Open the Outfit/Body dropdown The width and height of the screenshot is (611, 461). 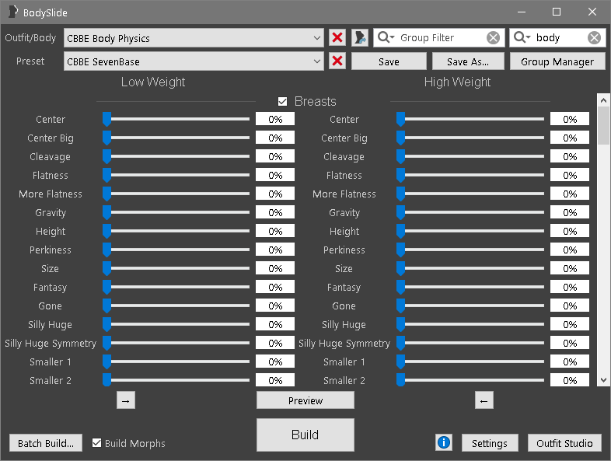pos(194,38)
